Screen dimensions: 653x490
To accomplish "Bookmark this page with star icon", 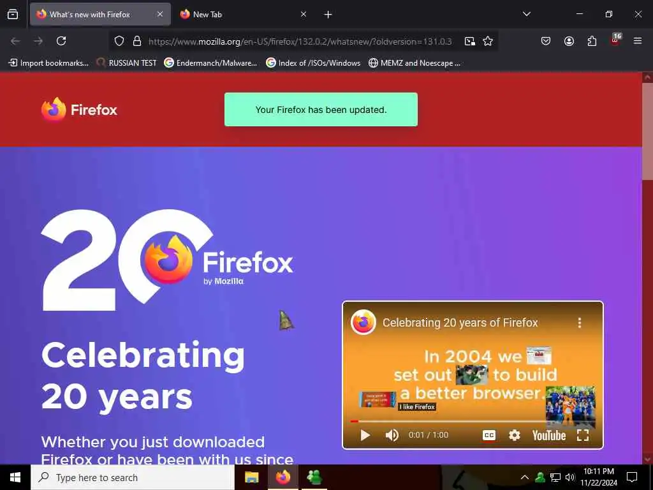I will tap(488, 41).
